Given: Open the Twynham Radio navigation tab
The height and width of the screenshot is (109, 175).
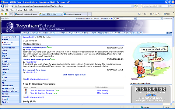Looking at the screenshot, I should point(74,33).
